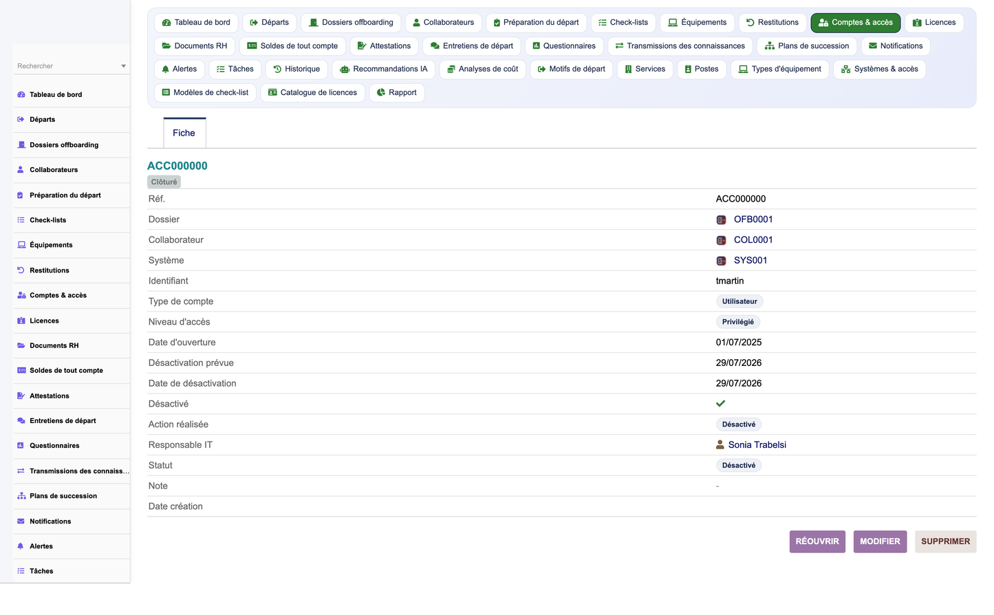Select the Fiche tab

pos(184,133)
